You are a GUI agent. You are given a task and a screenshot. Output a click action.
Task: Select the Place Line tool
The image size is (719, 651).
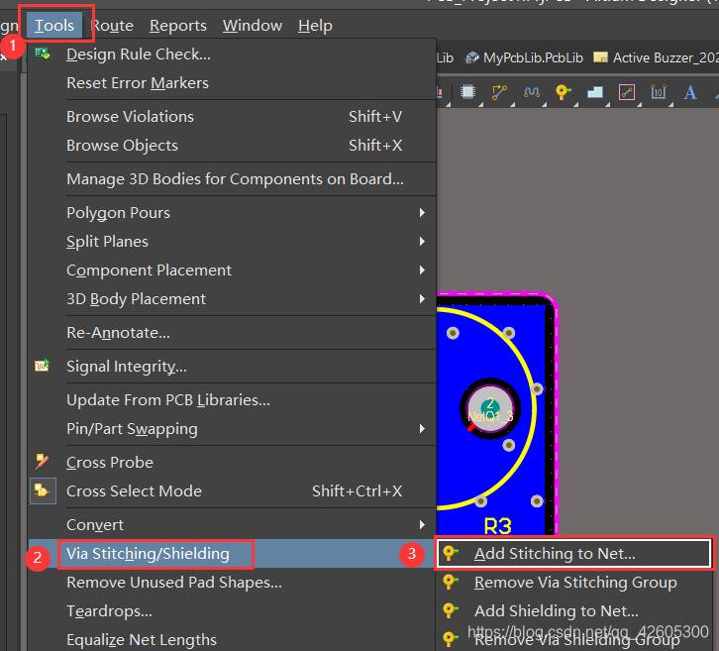point(626,92)
